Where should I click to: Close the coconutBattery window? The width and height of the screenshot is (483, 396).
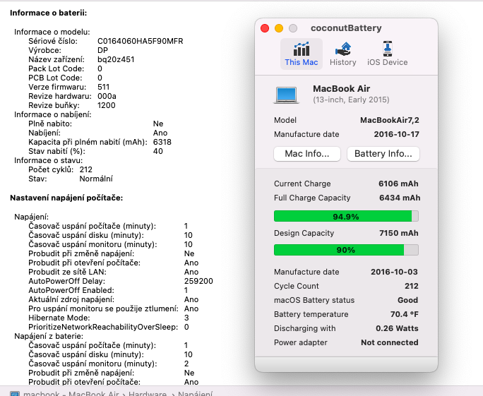click(x=265, y=28)
